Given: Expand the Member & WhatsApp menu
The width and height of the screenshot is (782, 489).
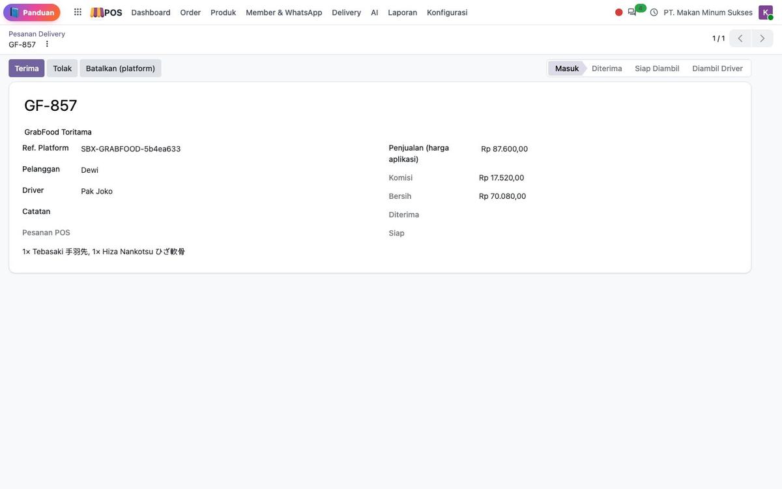Looking at the screenshot, I should [284, 12].
